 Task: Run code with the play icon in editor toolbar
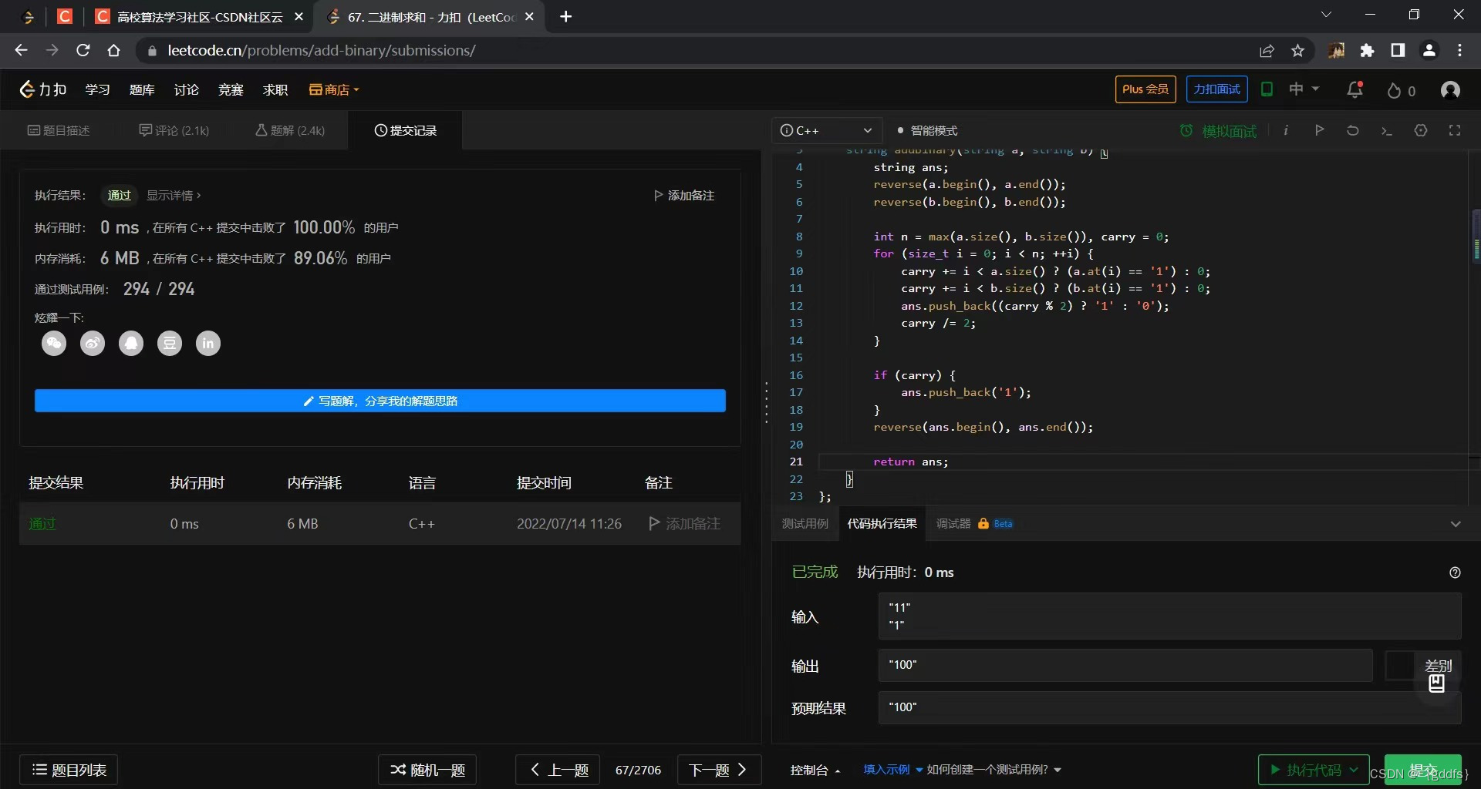[x=1320, y=130]
